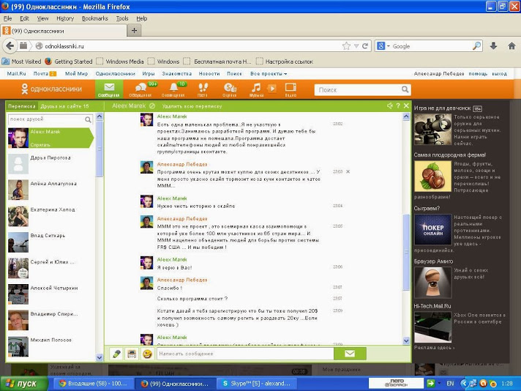Click the Мой Мир link
521x391 pixels.
click(76, 74)
